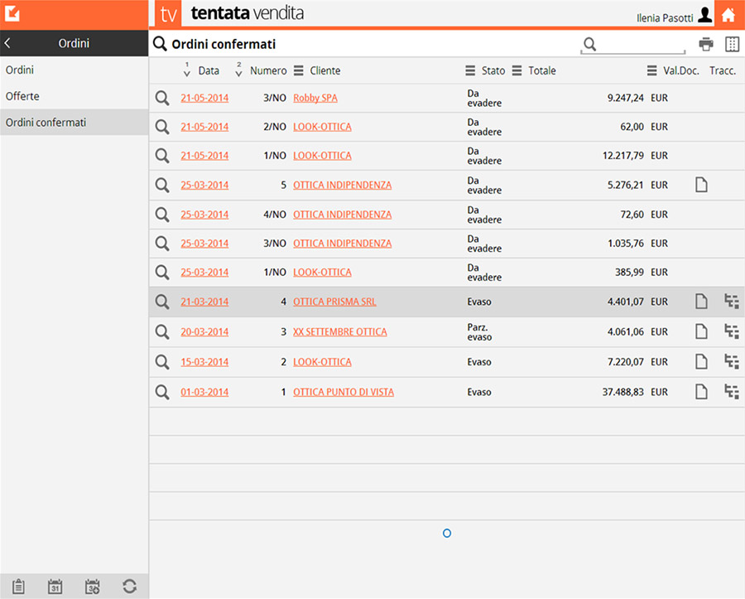Click the search field above the table
Screen dimensions: 745x599
coord(633,45)
